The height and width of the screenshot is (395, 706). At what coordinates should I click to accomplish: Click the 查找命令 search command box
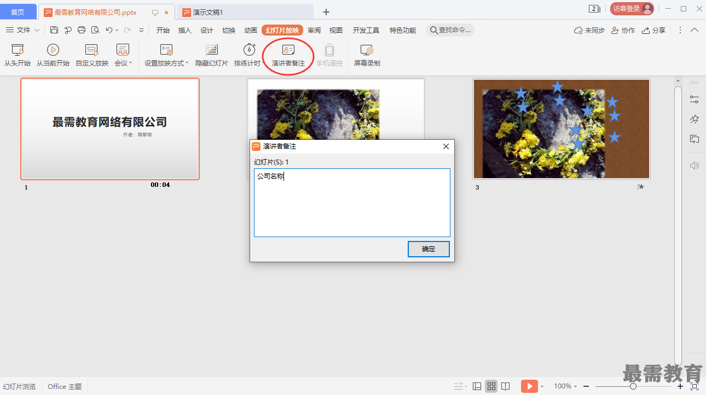pyautogui.click(x=450, y=30)
